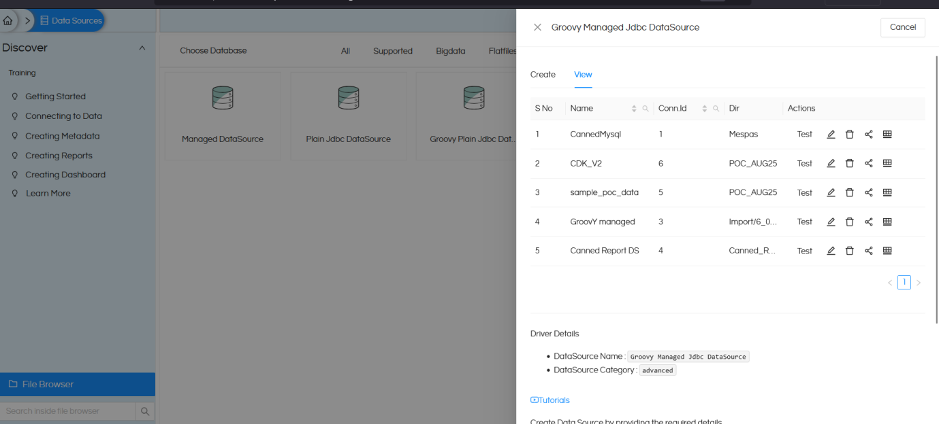Delete the GroovY managed data source

849,222
